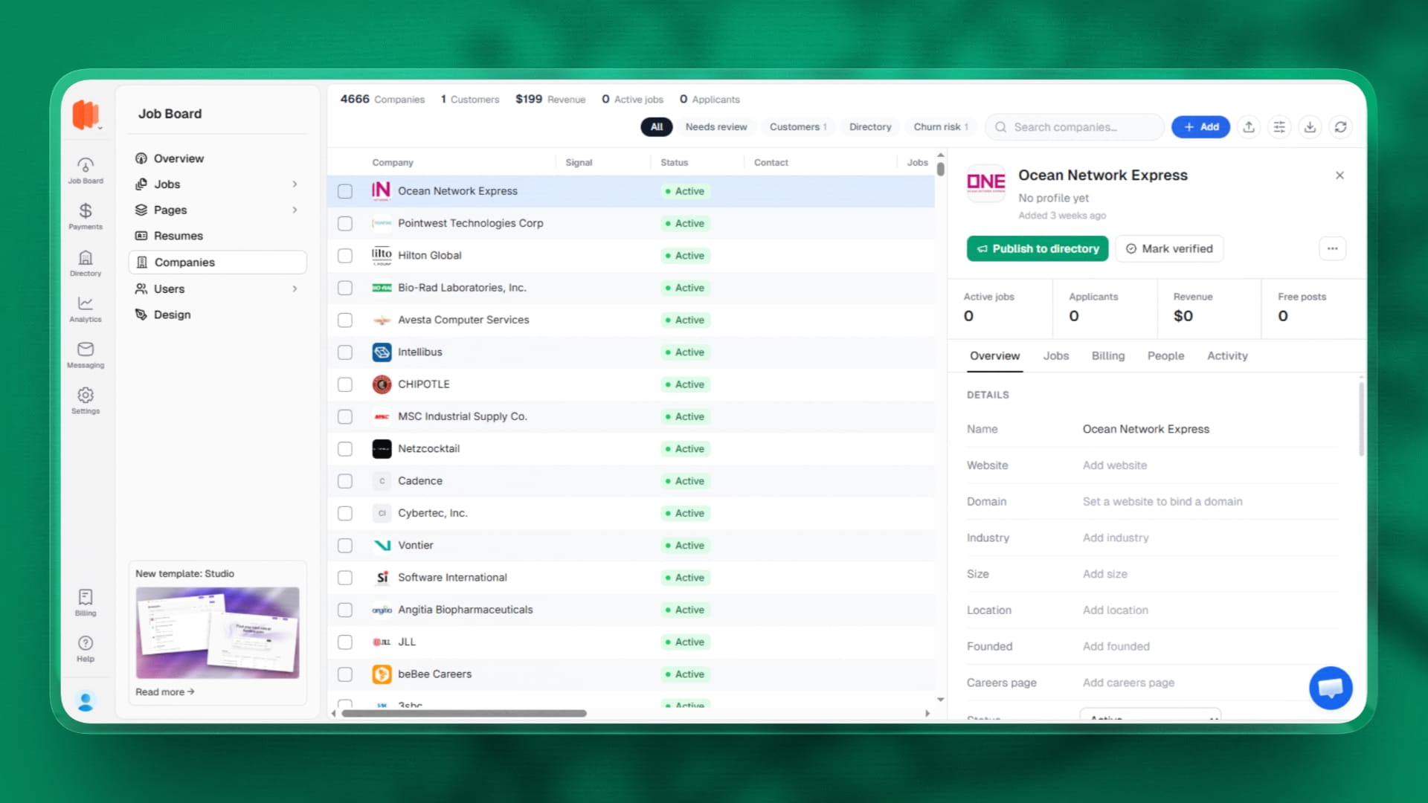Click the orange app logo

tap(85, 115)
